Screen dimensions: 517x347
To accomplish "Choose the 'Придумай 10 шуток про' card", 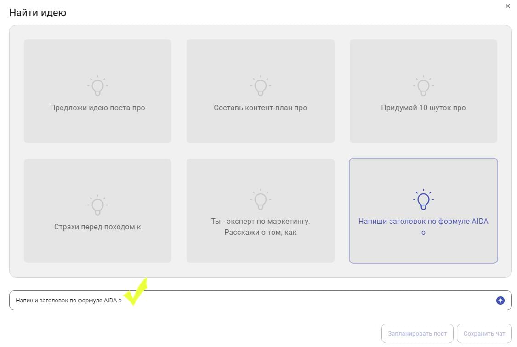I will click(x=423, y=91).
